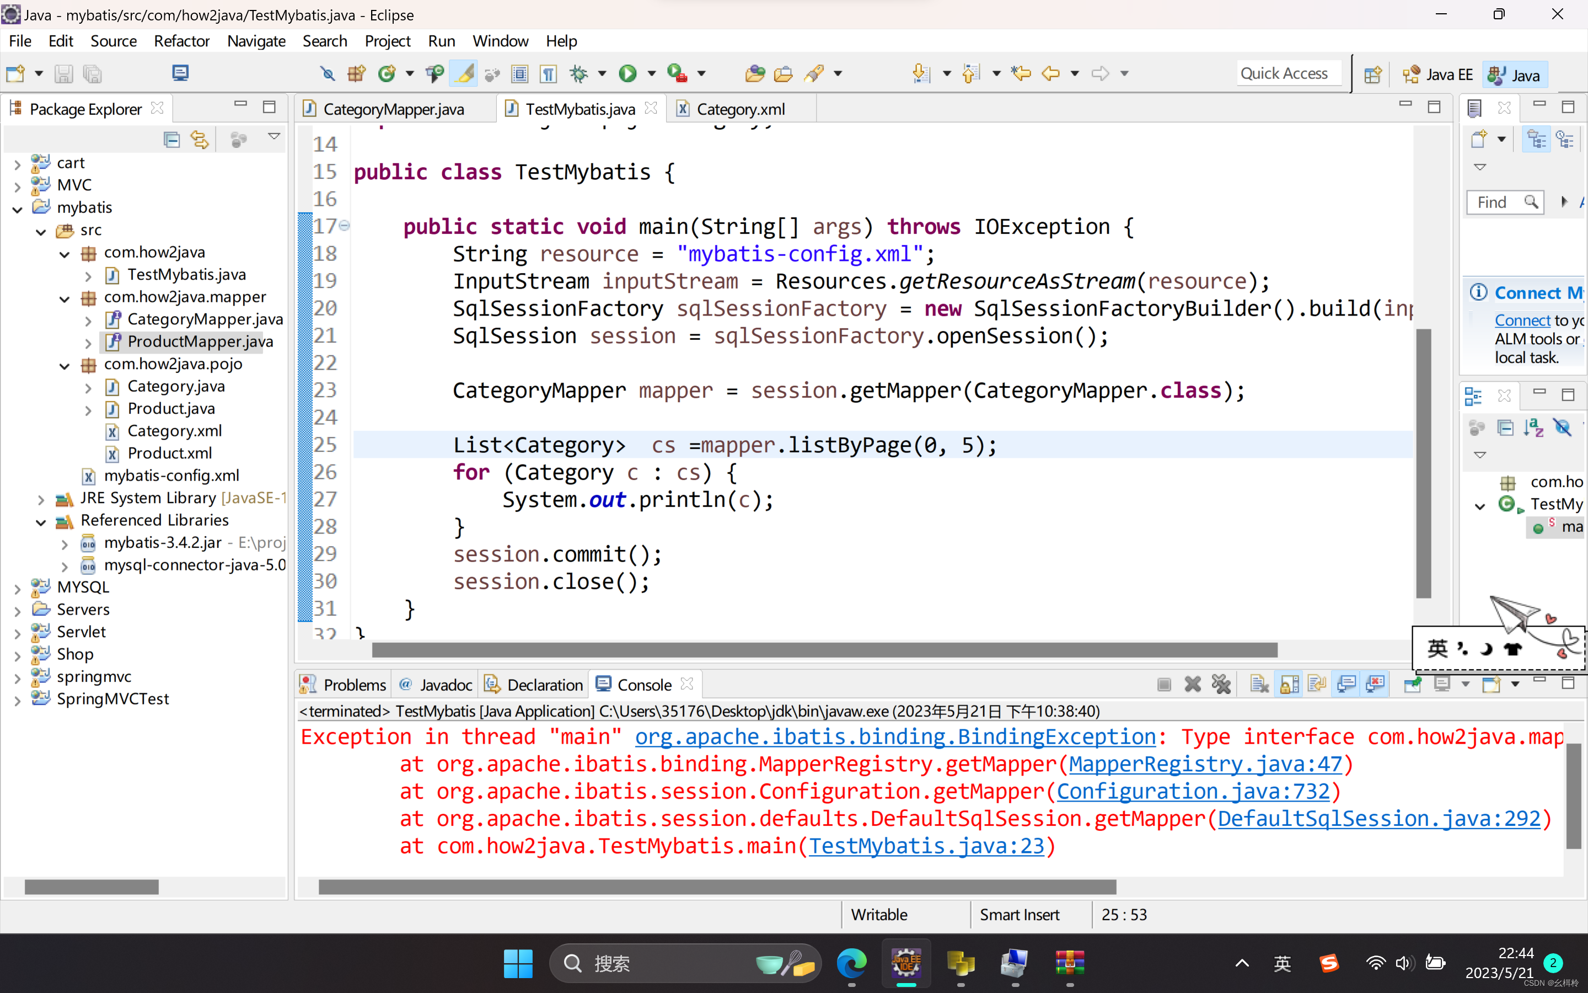1588x993 pixels.
Task: Collapse the mybatis project tree node
Action: coord(18,208)
